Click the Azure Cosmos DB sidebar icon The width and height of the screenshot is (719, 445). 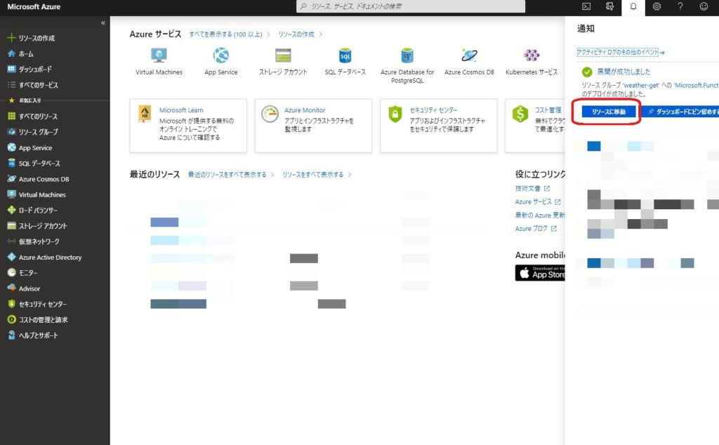[11, 179]
